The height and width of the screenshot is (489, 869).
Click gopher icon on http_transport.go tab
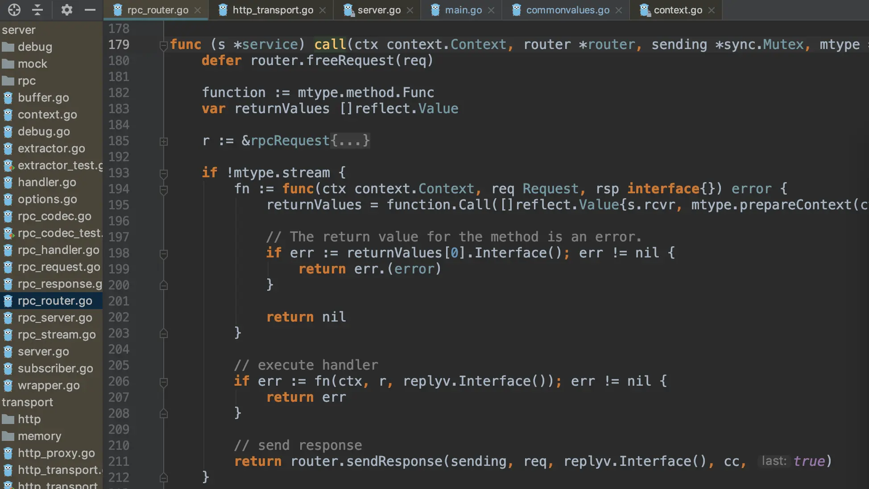pyautogui.click(x=223, y=10)
